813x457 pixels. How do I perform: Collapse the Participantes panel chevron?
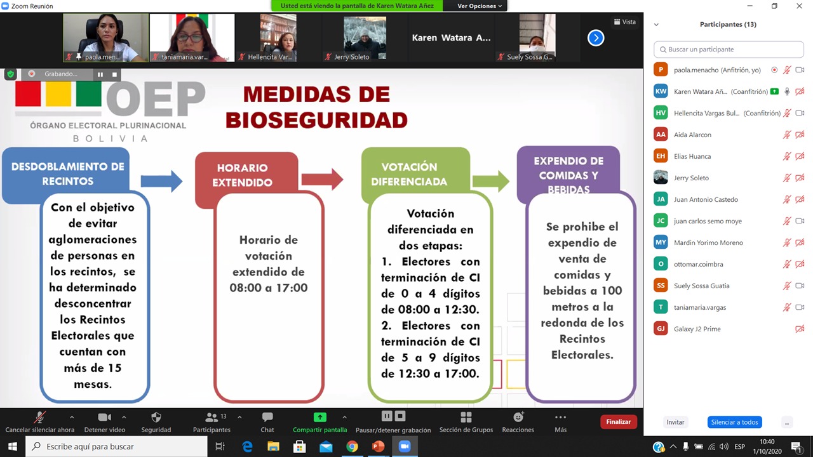[x=656, y=25]
